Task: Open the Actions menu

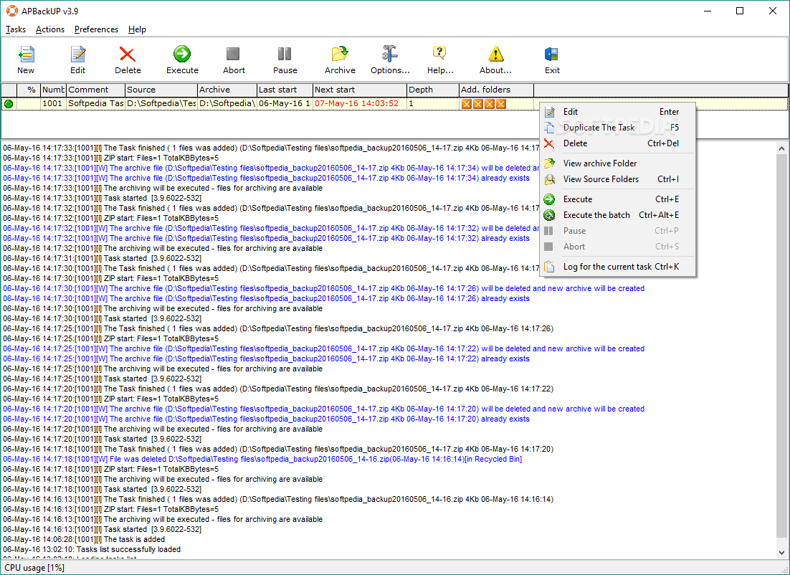Action: (x=50, y=29)
